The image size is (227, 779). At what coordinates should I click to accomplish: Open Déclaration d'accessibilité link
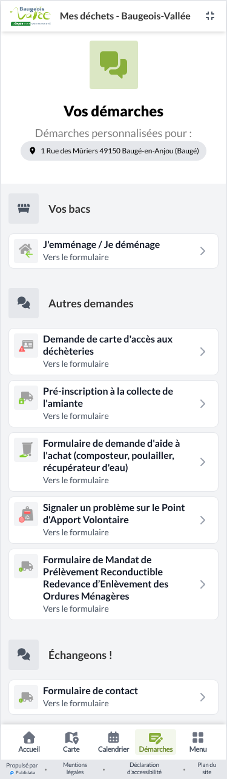[x=144, y=769]
